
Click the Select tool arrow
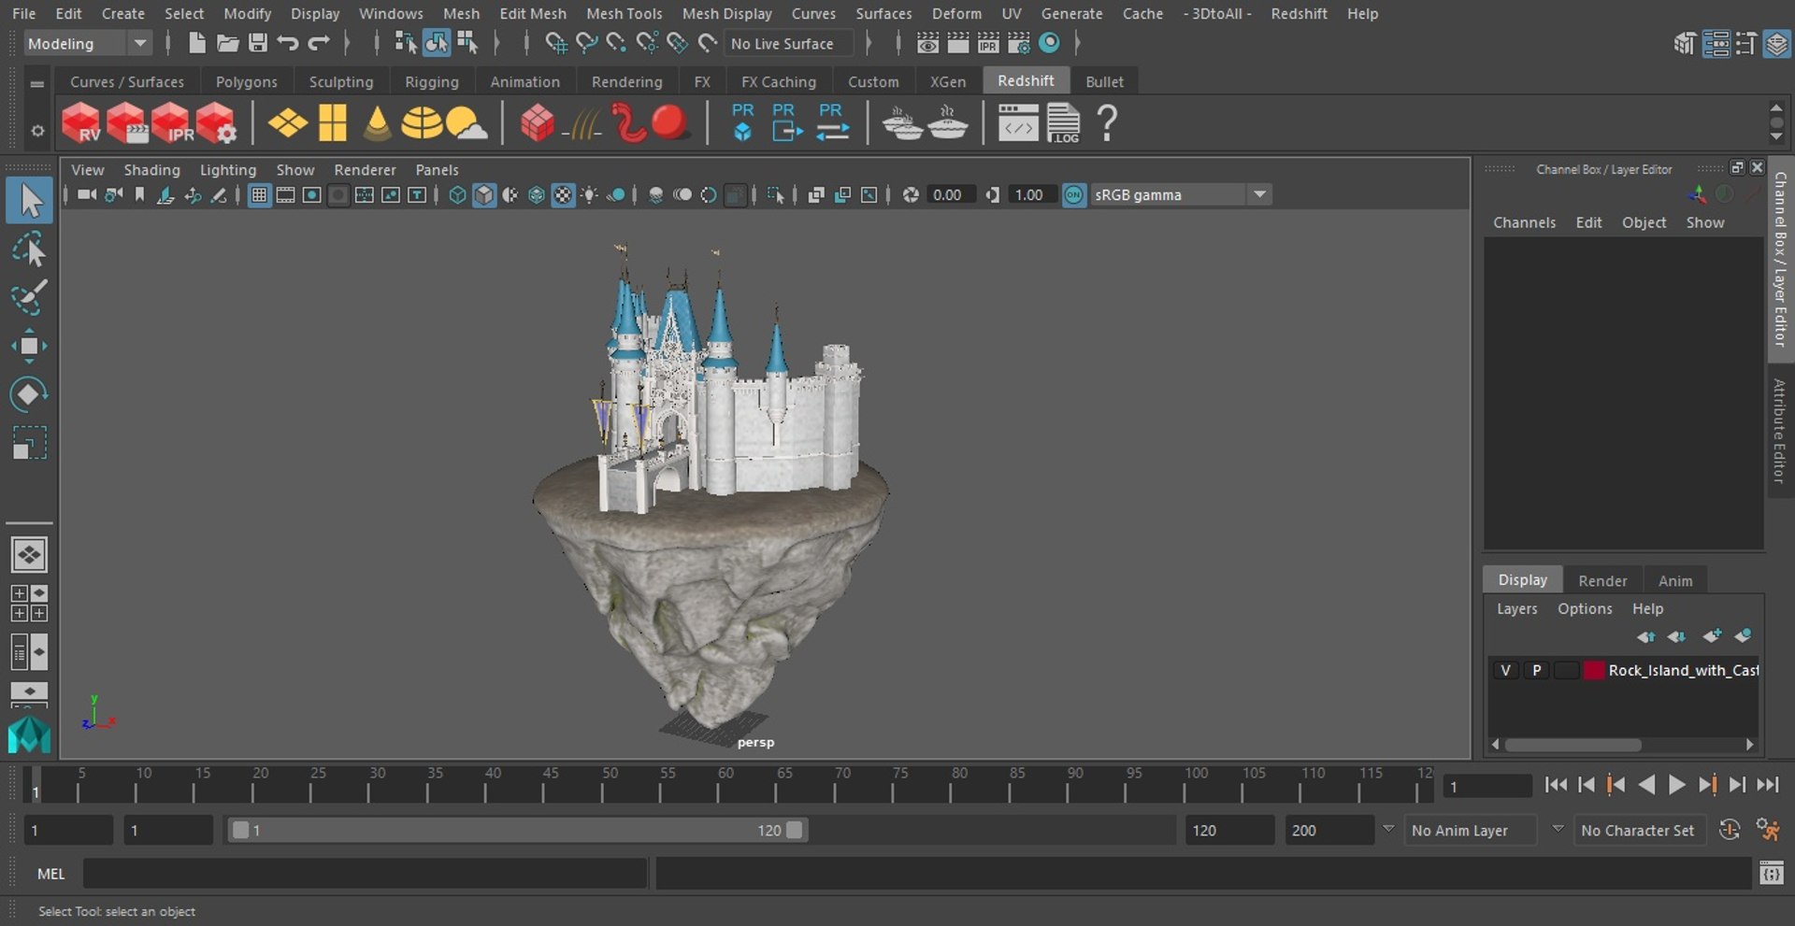[x=29, y=201]
